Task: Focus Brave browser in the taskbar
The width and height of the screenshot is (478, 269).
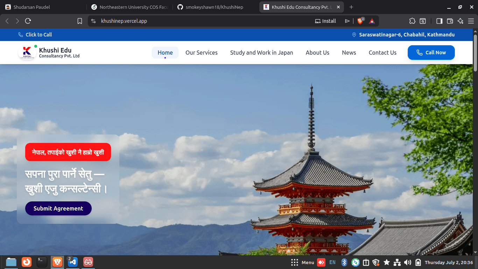Action: [x=57, y=262]
